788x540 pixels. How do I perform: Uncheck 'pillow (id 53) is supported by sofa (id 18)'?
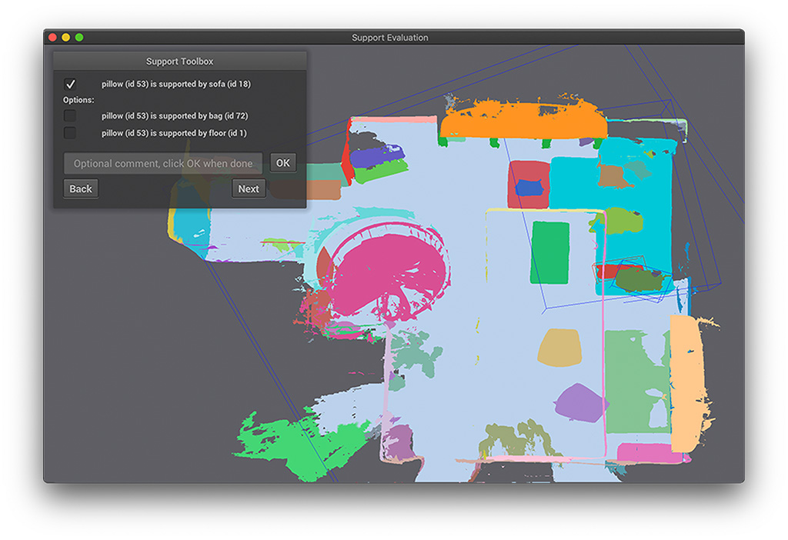(70, 84)
